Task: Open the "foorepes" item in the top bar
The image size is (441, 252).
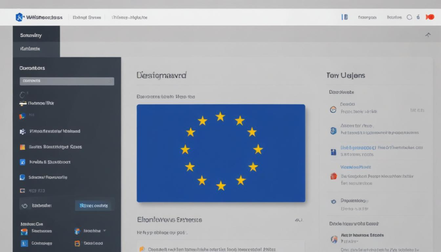Action: [x=367, y=17]
